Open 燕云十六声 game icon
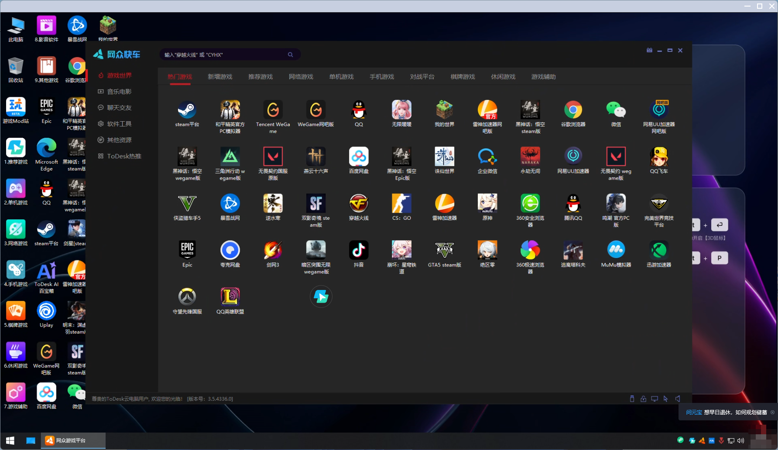Screen dimensions: 778x450 click(316, 157)
